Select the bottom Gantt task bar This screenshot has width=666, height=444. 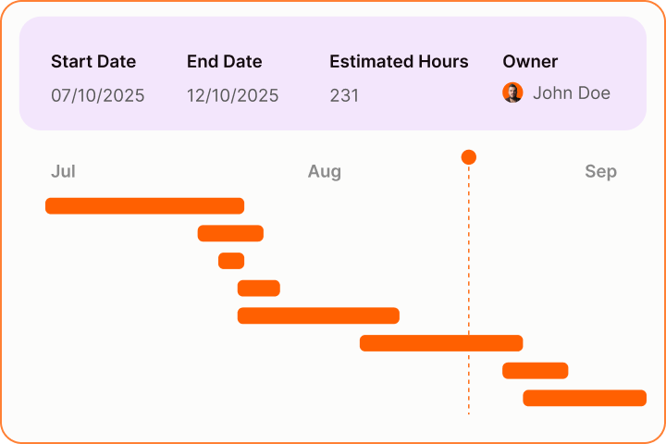pyautogui.click(x=585, y=398)
